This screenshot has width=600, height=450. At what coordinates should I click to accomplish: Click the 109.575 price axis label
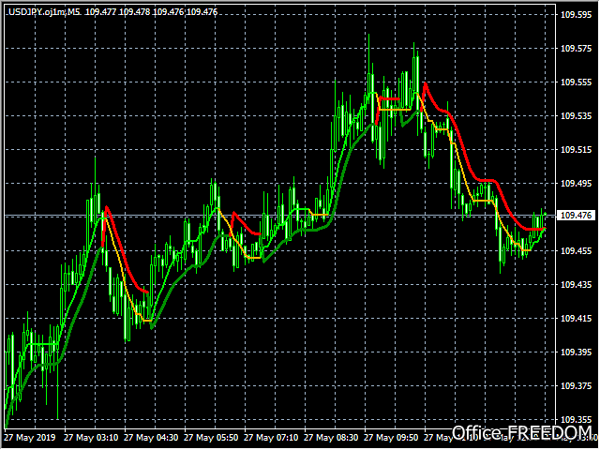[576, 49]
